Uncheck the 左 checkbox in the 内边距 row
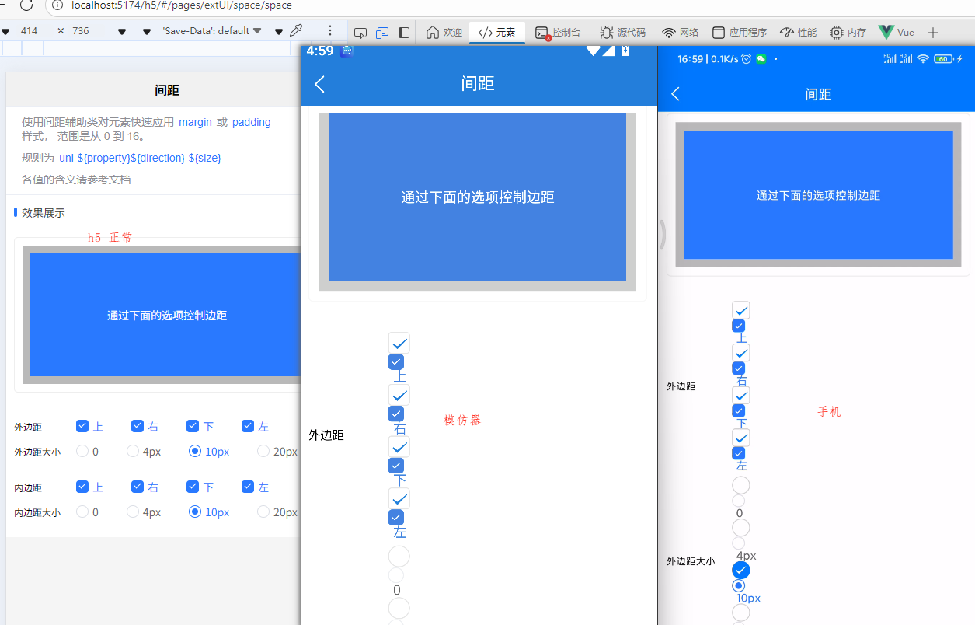This screenshot has height=625, width=975. pyautogui.click(x=248, y=487)
